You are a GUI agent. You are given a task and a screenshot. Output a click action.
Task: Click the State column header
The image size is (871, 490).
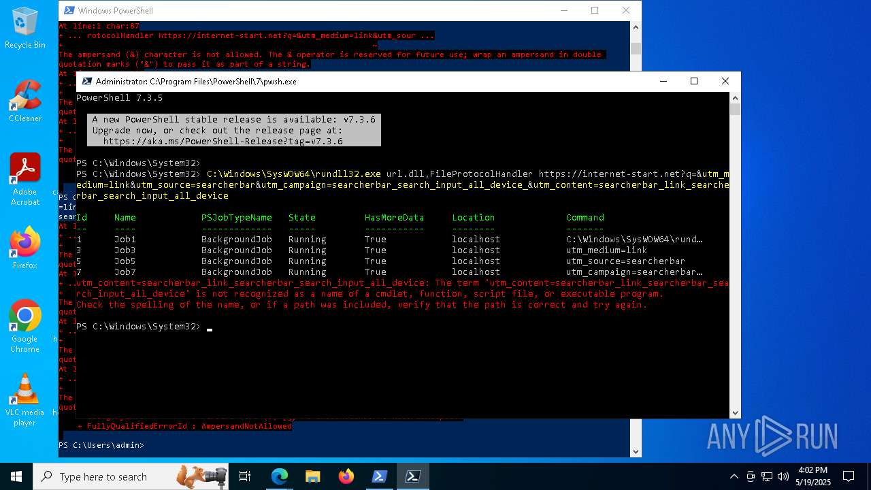pyautogui.click(x=302, y=218)
